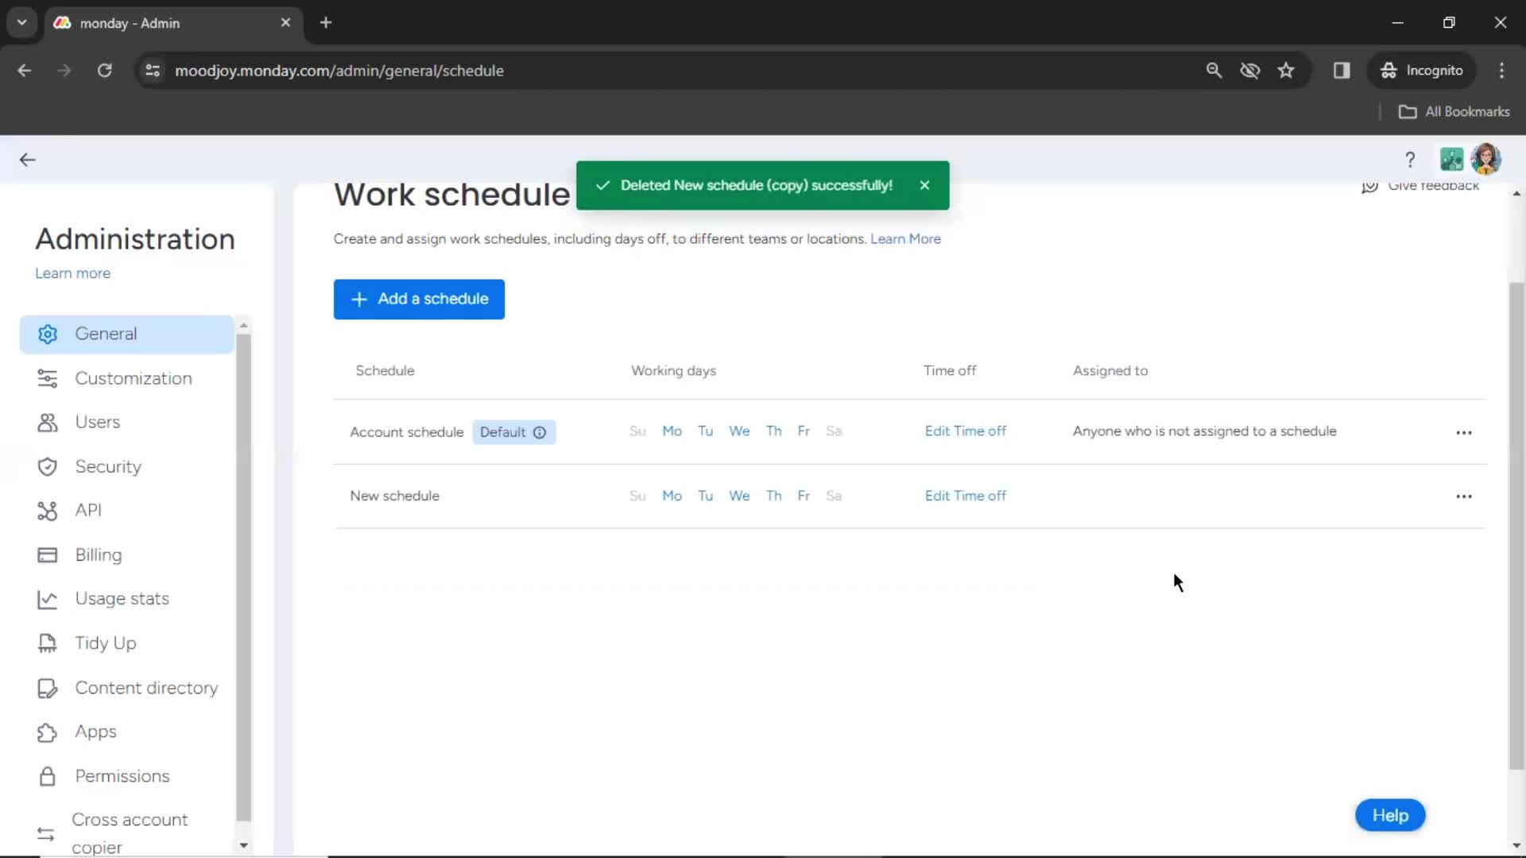Open Usage stats in sidebar
Image resolution: width=1526 pixels, height=858 pixels.
click(x=122, y=598)
